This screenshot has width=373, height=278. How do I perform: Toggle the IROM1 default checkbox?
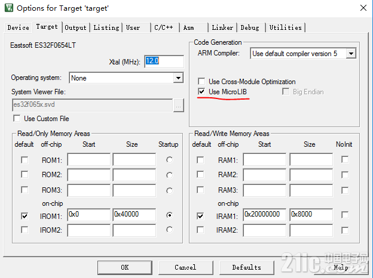[x=25, y=216]
